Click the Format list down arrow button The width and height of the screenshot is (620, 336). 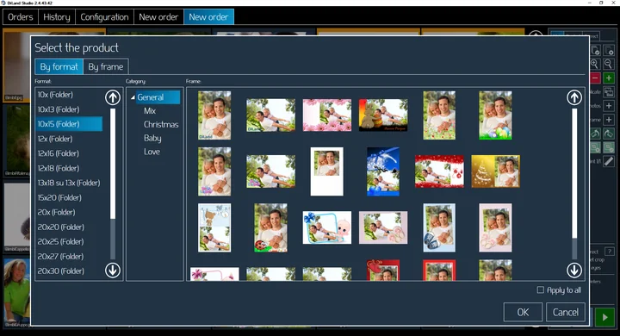pos(113,271)
